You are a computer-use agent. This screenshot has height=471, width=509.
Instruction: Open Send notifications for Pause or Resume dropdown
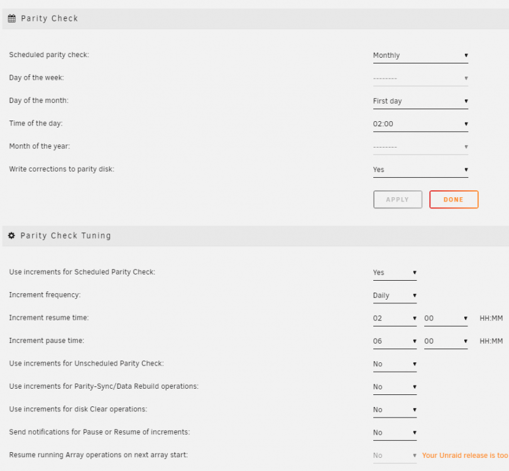395,433
